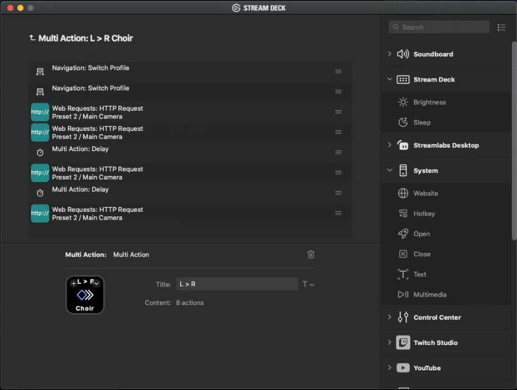
Task: Click the Control Center category header
Action: (x=446, y=317)
